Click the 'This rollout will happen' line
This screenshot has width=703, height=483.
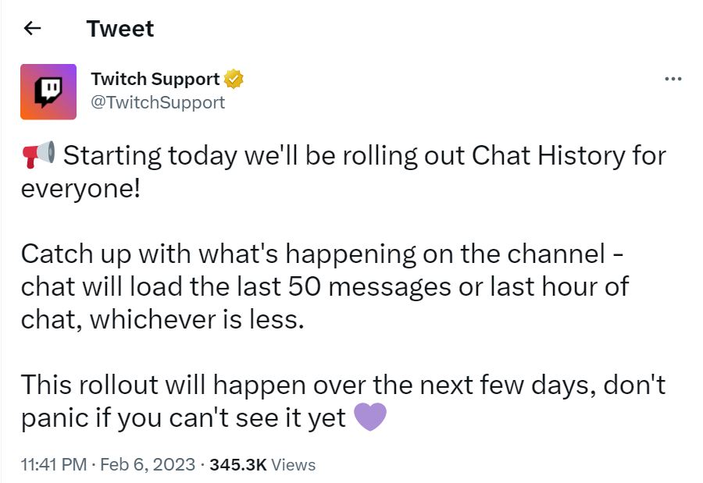tap(343, 385)
